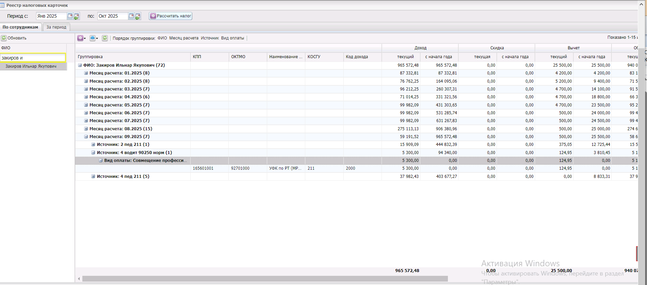Expand Источник: 2 пед 211 group
The width and height of the screenshot is (647, 285).
click(x=93, y=145)
